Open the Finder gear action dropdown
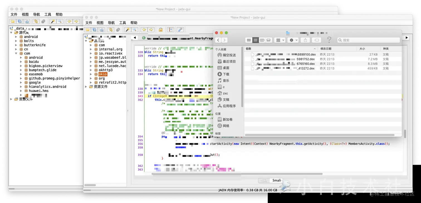This screenshot has height=203, width=421. click(293, 40)
